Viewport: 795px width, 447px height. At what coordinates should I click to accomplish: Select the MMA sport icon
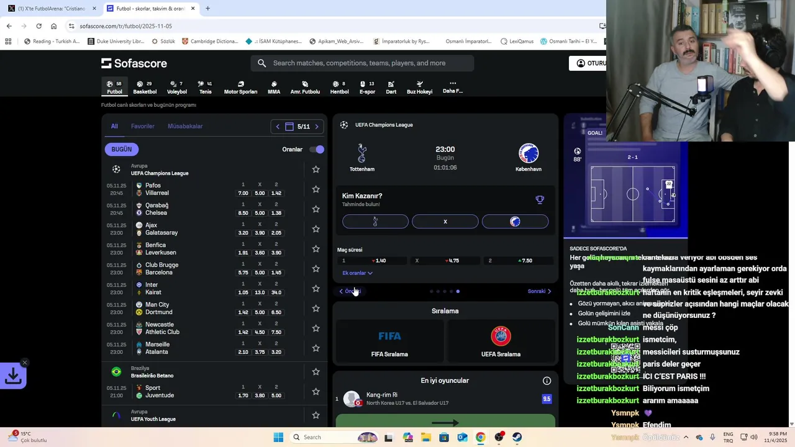click(274, 87)
